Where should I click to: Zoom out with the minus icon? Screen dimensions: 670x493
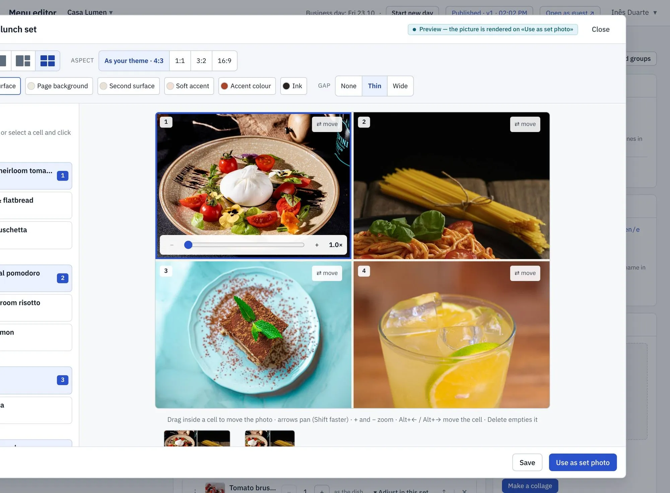(172, 245)
